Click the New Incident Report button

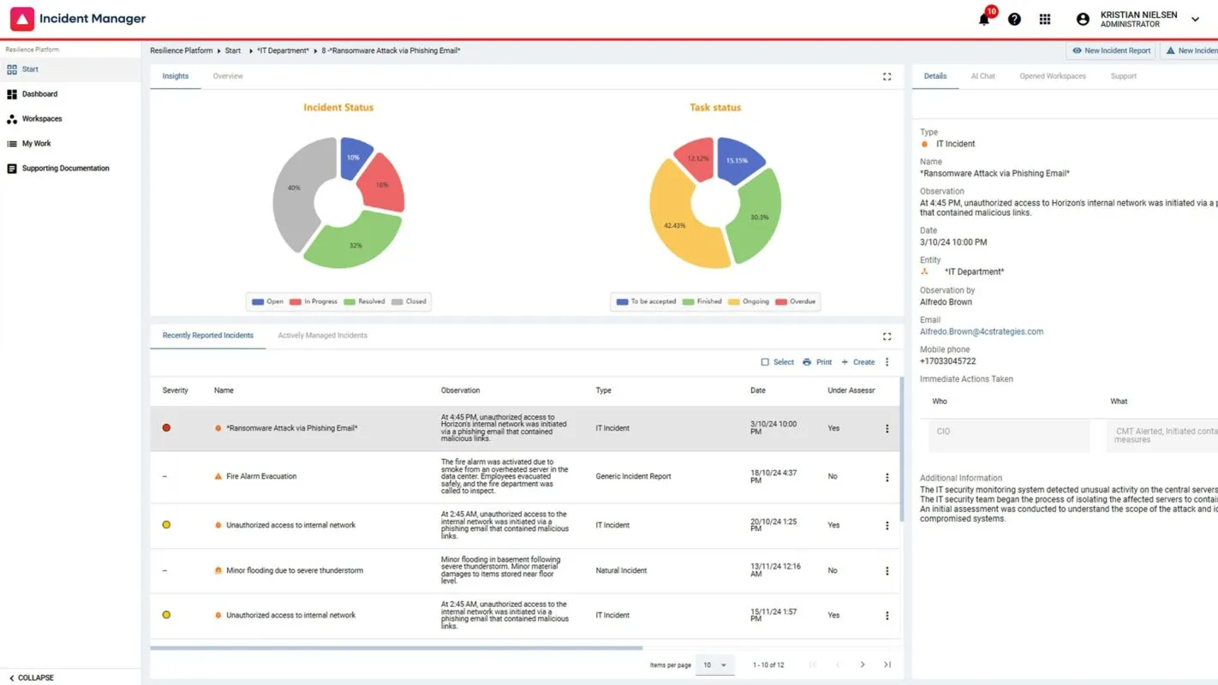pos(1111,51)
